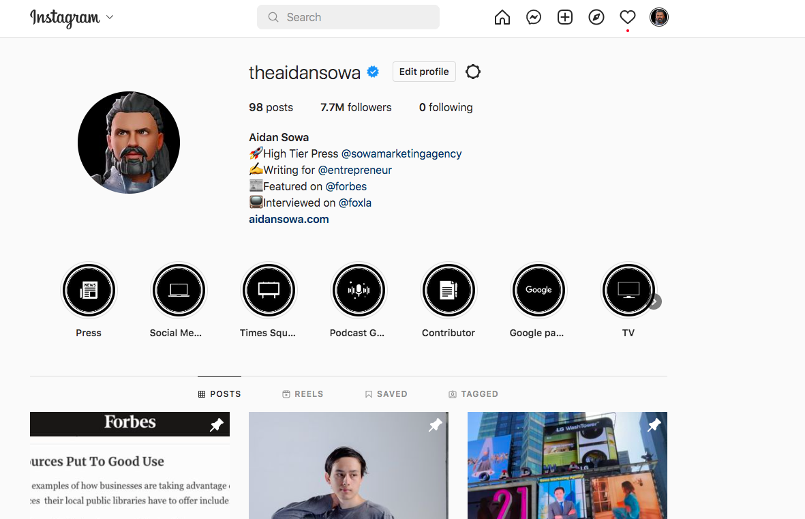
Task: Open the TV story highlight
Action: point(628,291)
